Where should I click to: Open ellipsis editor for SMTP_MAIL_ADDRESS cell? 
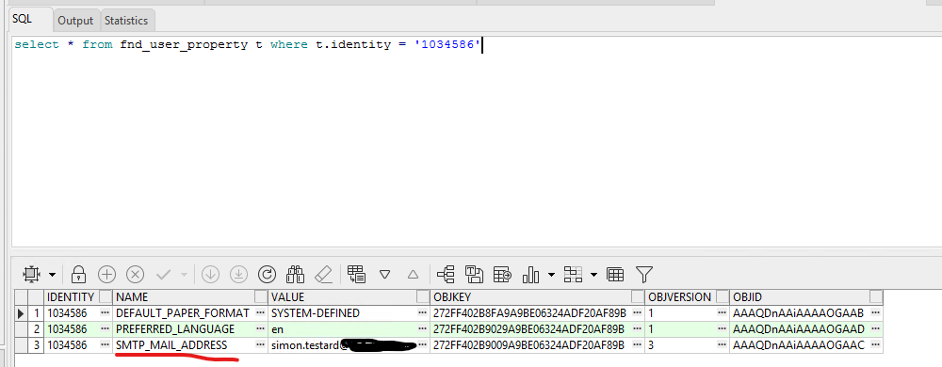(x=260, y=344)
